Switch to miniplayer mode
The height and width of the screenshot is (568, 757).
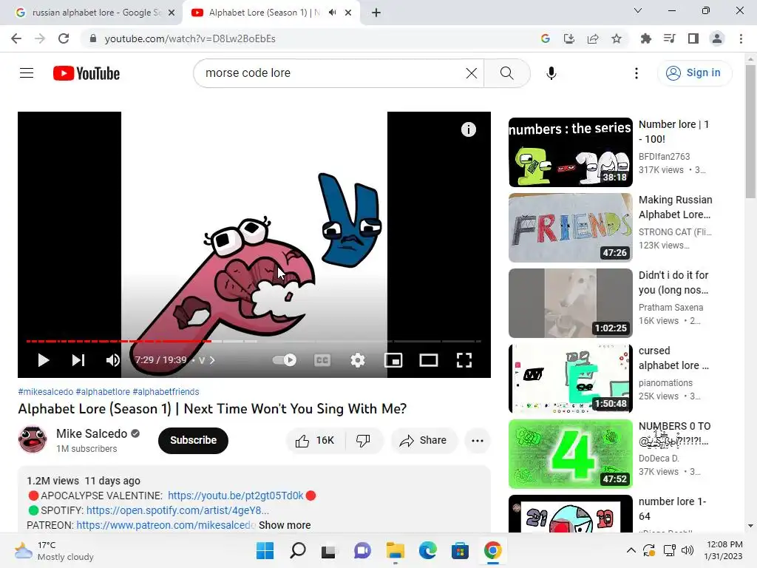click(393, 360)
